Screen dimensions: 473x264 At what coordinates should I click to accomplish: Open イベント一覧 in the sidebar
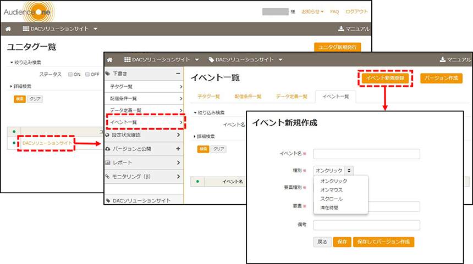click(145, 122)
